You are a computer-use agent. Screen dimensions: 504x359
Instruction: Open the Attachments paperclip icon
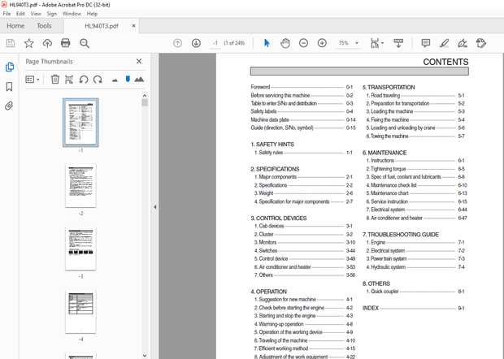click(x=9, y=106)
